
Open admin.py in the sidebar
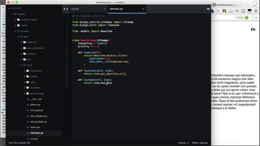pos(35,105)
